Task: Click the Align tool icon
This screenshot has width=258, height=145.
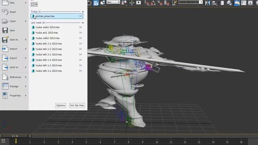Action: coord(214,3)
